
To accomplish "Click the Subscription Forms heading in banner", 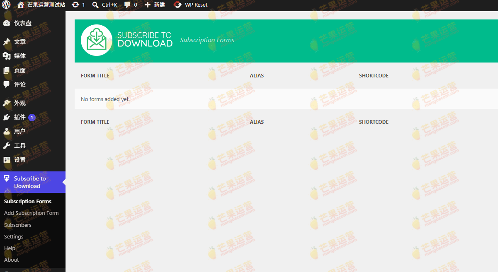I will tap(207, 40).
